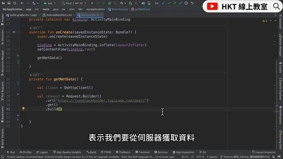
Task: Open the Device Explorer tool window
Action: [x=280, y=89]
